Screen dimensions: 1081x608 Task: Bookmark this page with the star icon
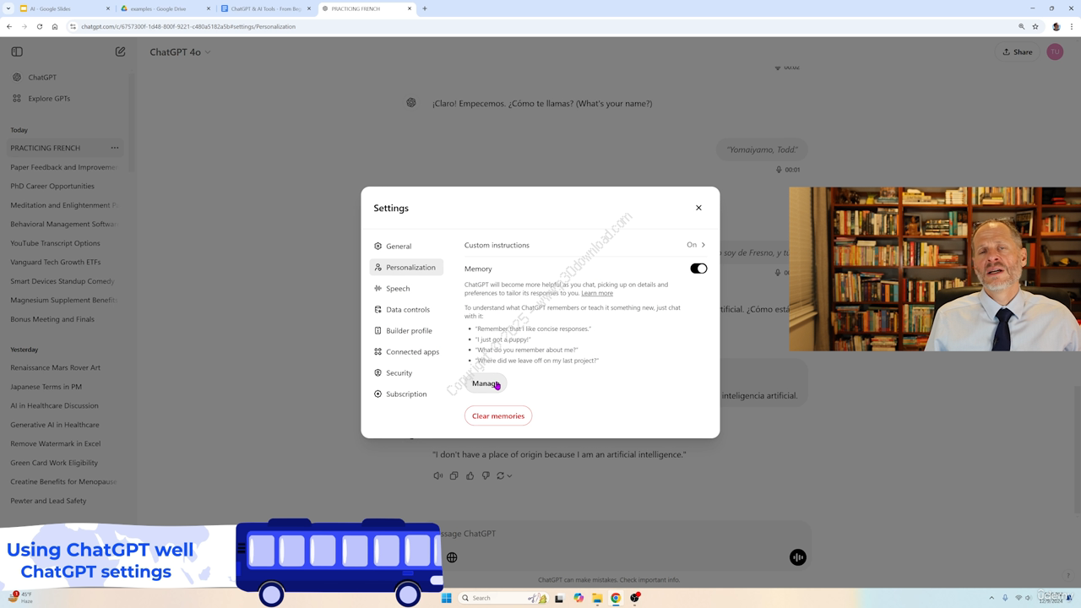[x=1035, y=26]
